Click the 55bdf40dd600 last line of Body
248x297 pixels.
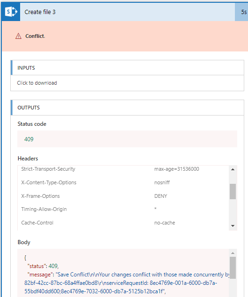pos(95,291)
